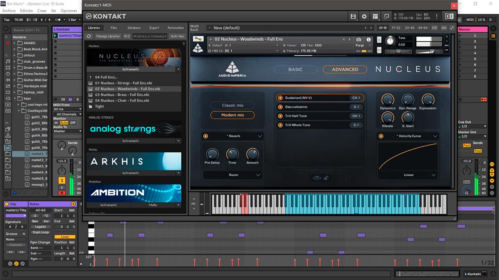Mute instrument with M button

379,50
